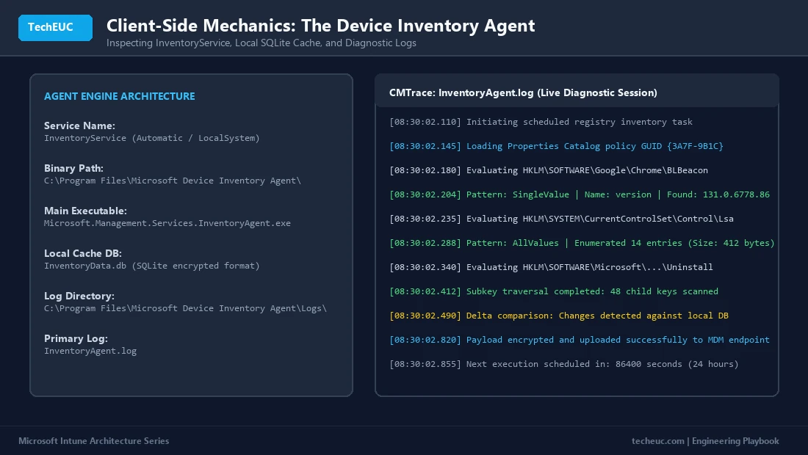The height and width of the screenshot is (455, 808).
Task: Select subtitle 'Inspecting InventoryService, Local SQLite Cache'
Action: point(261,43)
